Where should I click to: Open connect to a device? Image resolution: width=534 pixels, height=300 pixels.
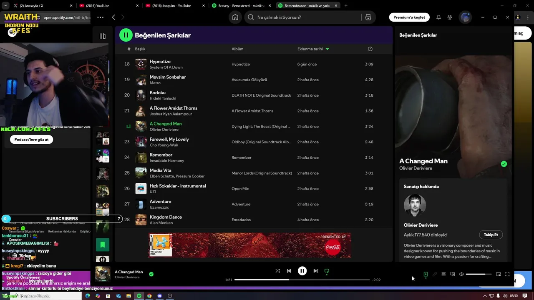click(x=452, y=274)
